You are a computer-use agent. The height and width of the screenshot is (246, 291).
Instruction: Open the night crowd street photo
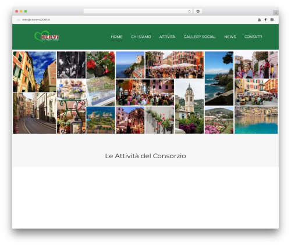145,92
